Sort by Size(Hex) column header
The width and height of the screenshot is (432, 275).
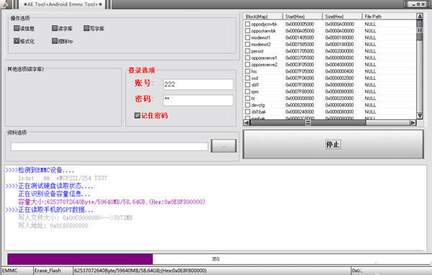(342, 17)
